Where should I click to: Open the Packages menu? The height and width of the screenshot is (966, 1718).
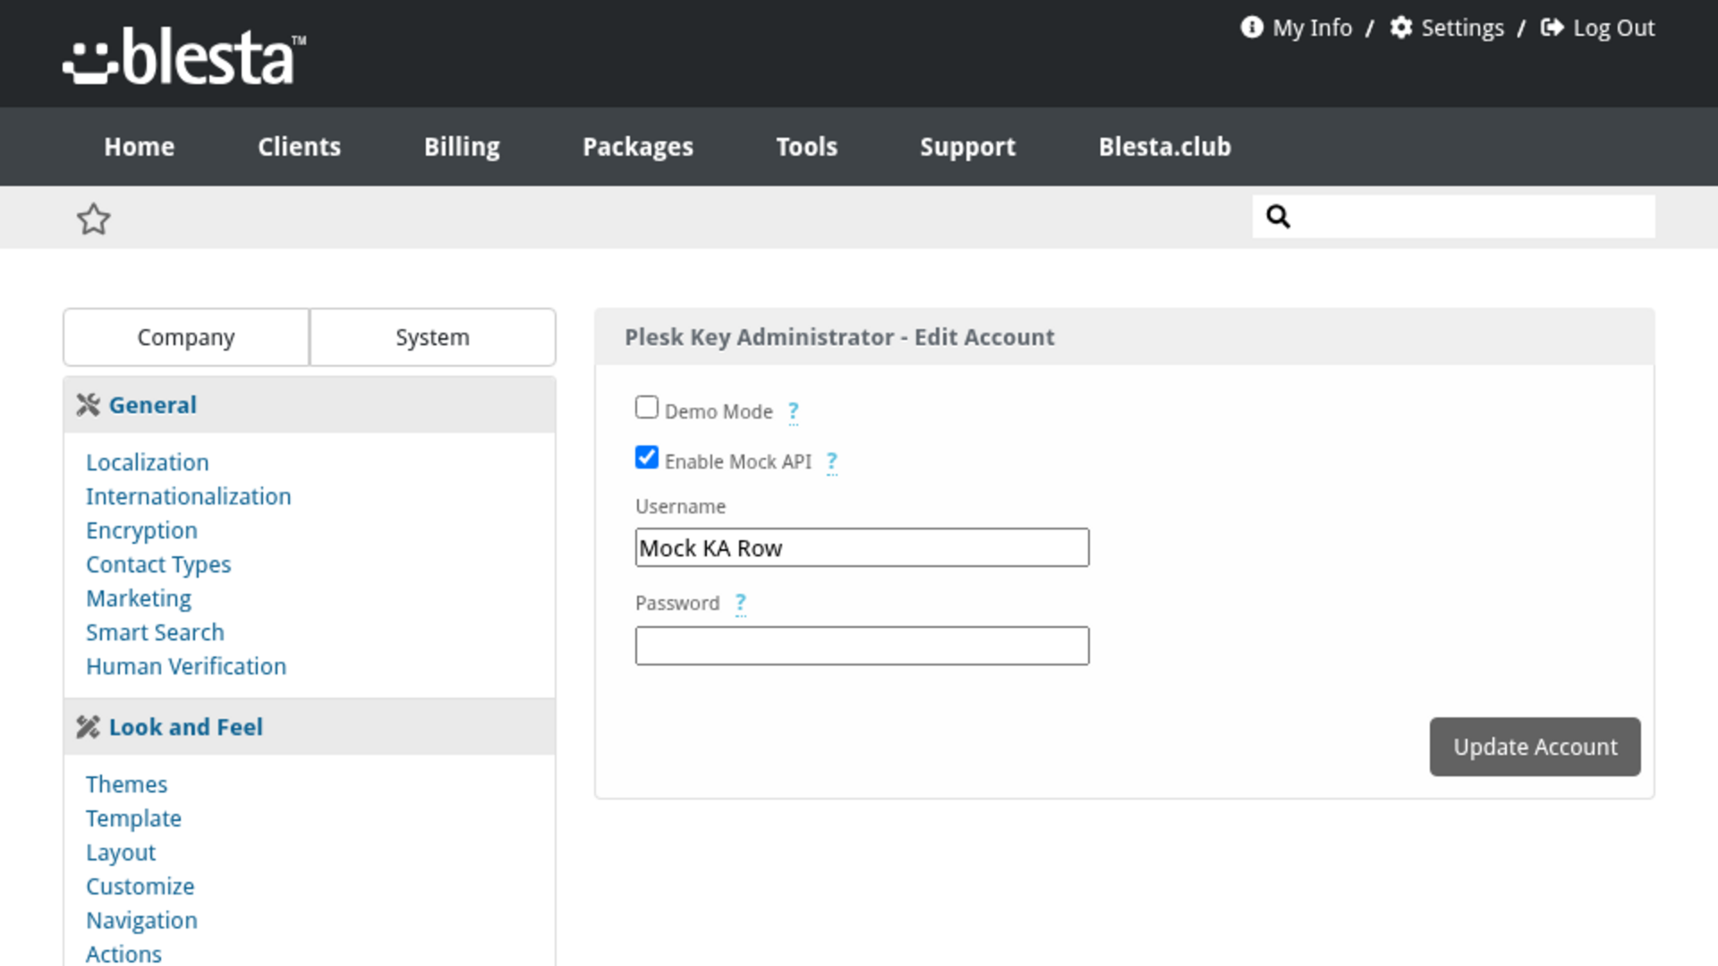[x=638, y=147]
